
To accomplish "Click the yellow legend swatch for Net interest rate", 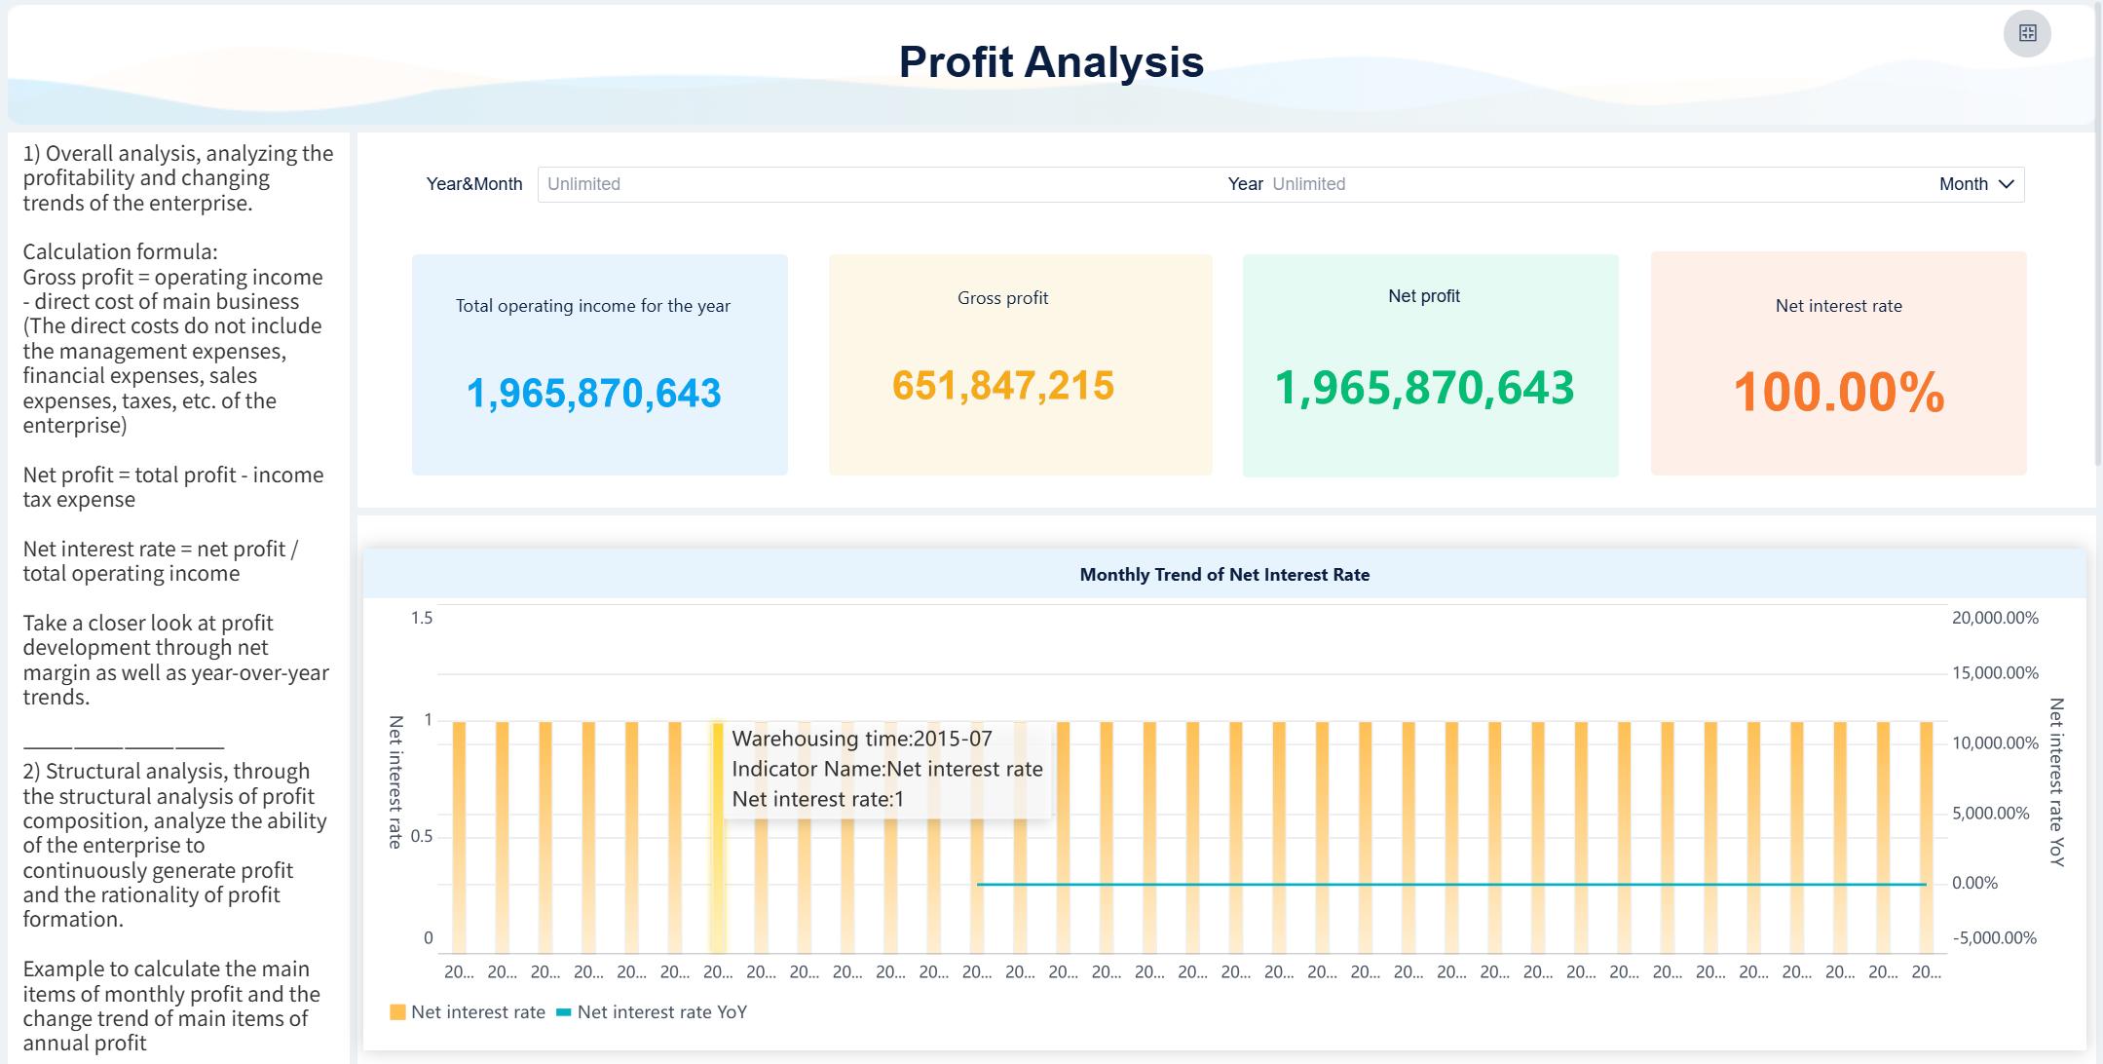I will click(x=397, y=1012).
